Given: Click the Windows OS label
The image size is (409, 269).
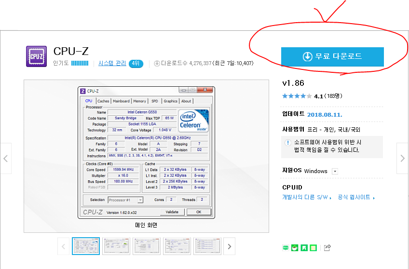Looking at the screenshot, I should [315, 171].
